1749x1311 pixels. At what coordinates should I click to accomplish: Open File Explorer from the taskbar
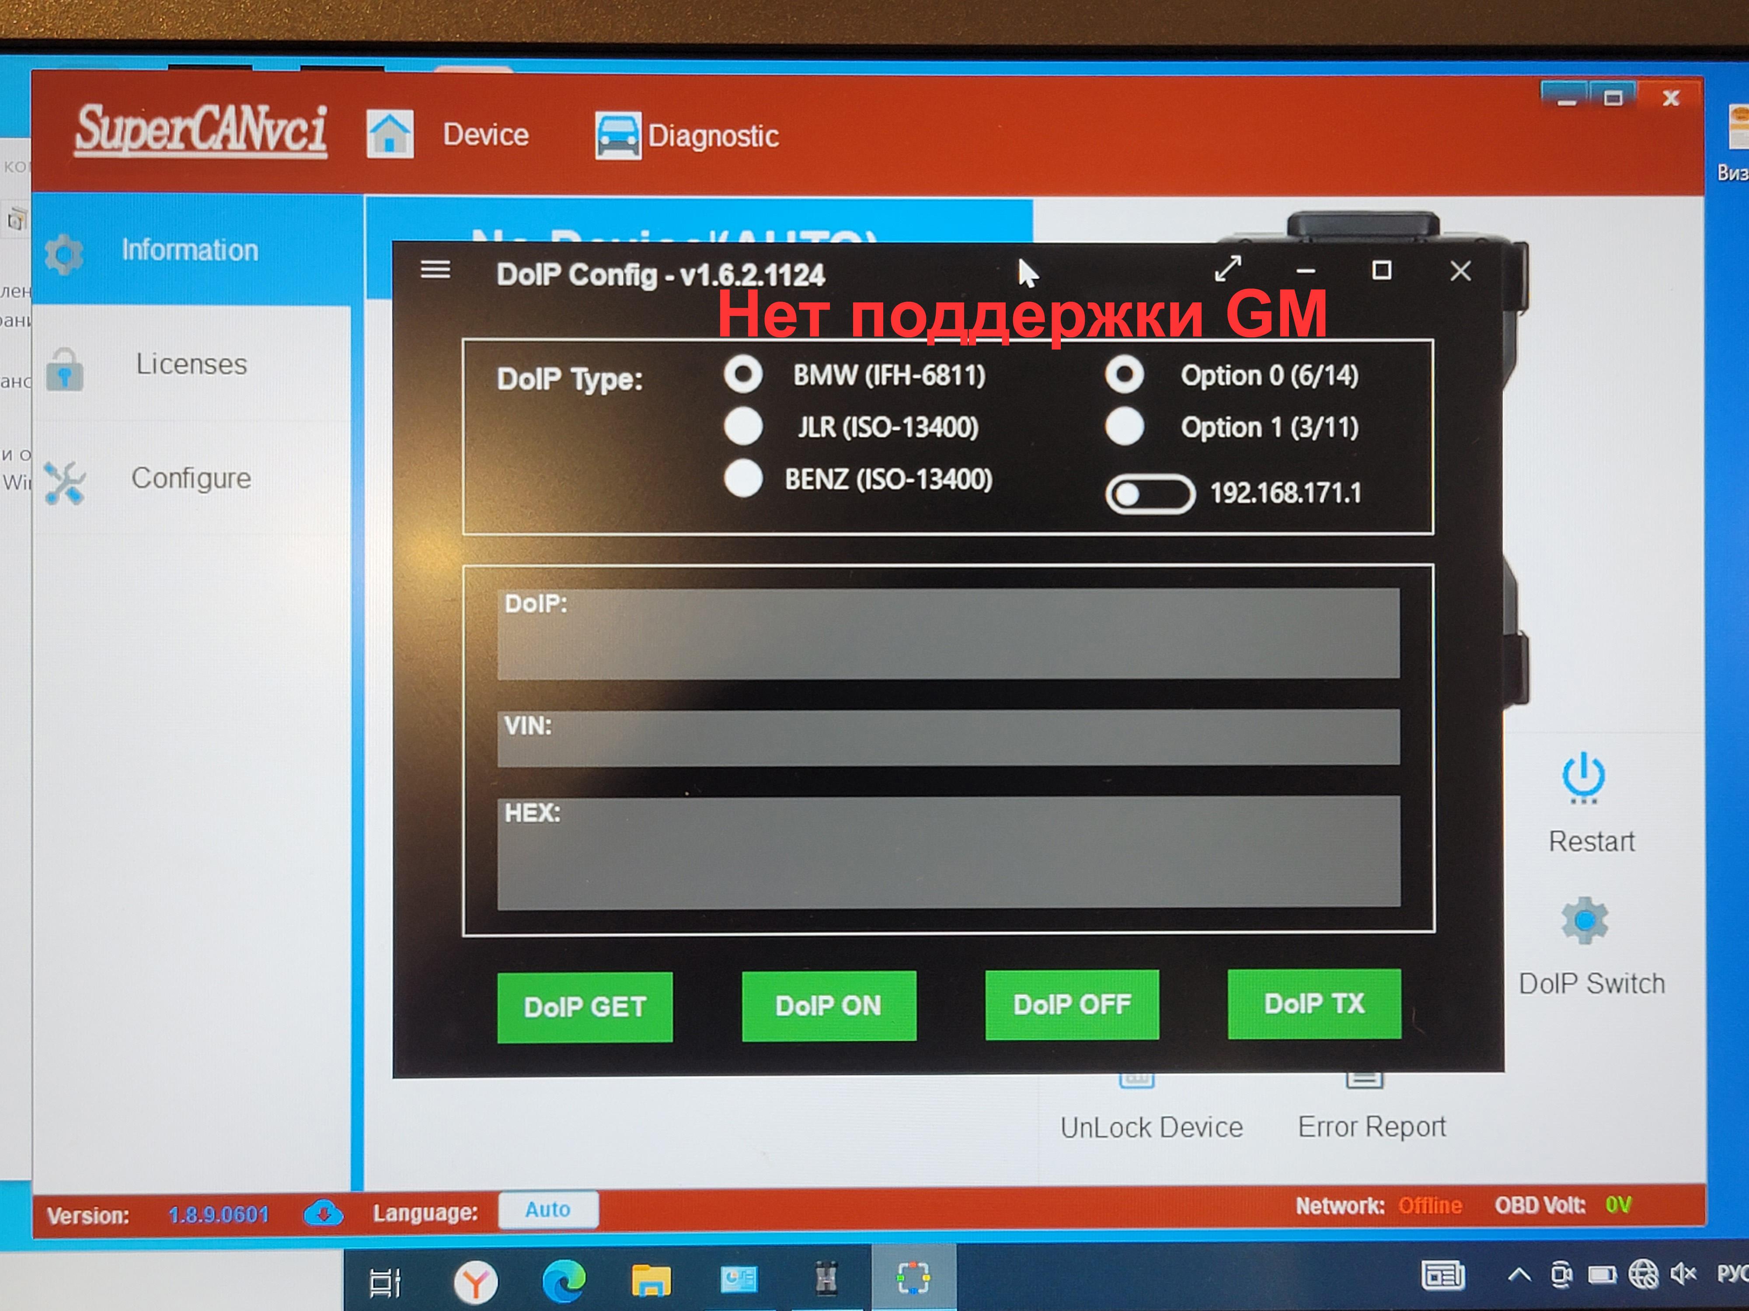[651, 1280]
